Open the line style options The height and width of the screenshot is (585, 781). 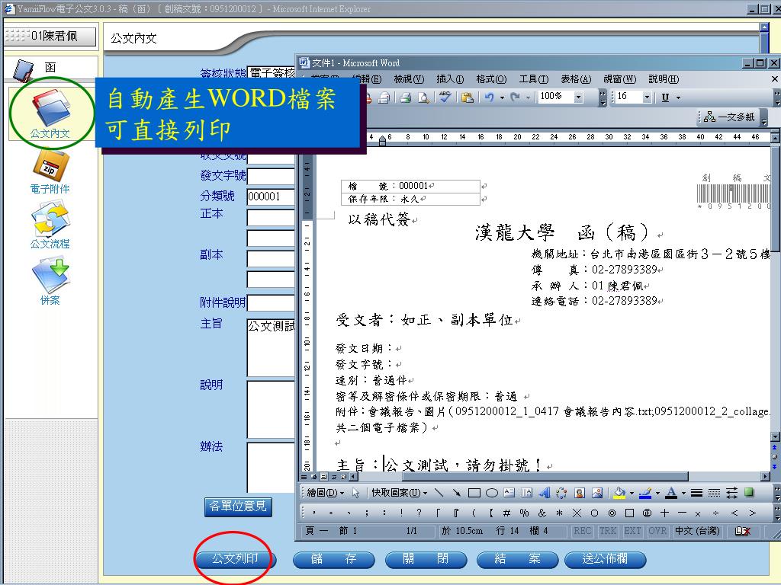pos(697,493)
